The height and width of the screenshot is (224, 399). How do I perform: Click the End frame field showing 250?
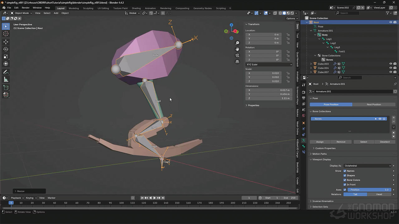click(289, 198)
